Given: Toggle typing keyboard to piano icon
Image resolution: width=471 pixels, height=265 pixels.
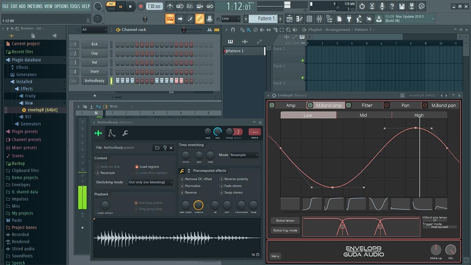Looking at the screenshot, I should [x=170, y=18].
